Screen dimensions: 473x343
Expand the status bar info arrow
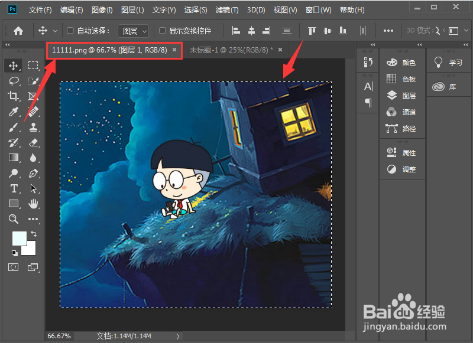pyautogui.click(x=178, y=336)
